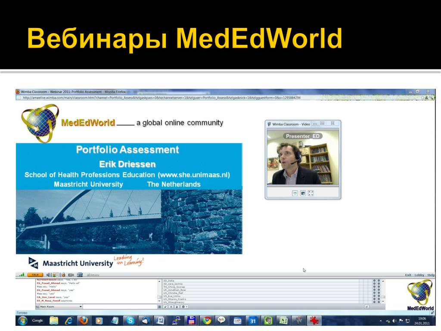Click the Firefox address bar URL

tap(162, 98)
